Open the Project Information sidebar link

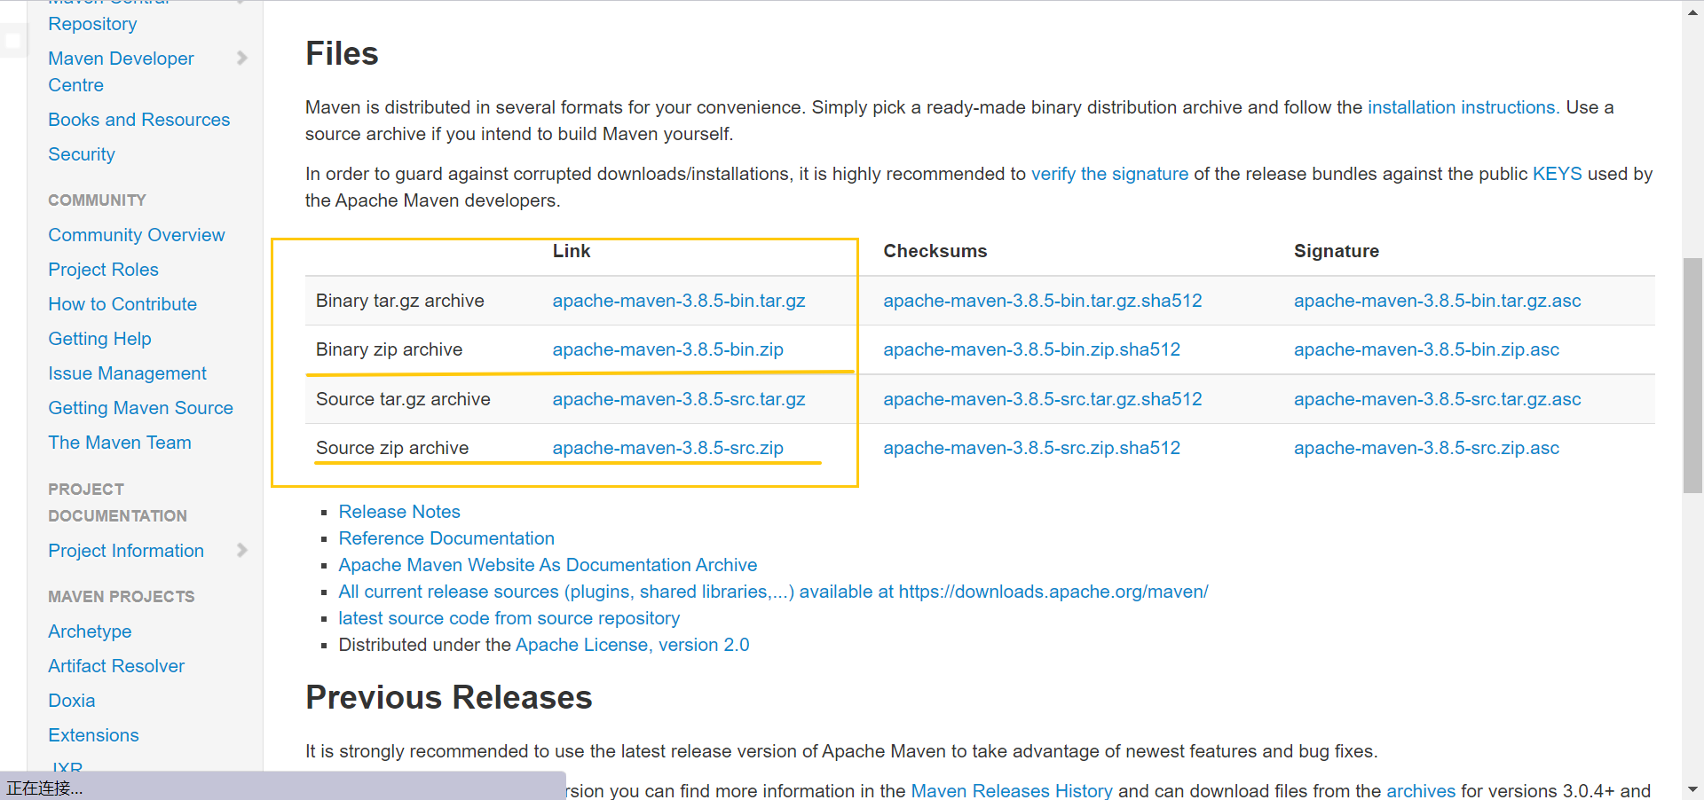coord(126,551)
